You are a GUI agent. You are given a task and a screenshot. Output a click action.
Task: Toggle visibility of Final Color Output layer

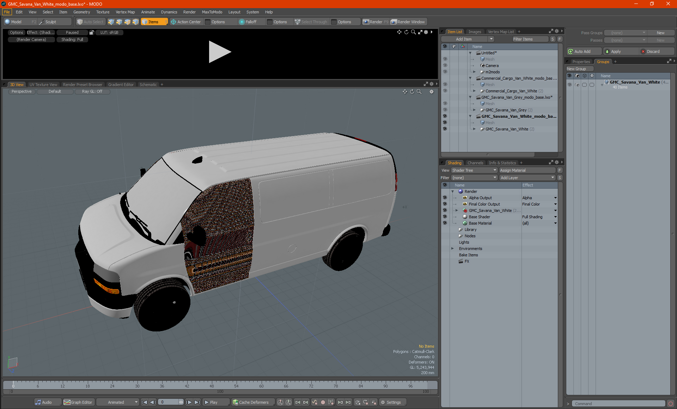coord(445,204)
